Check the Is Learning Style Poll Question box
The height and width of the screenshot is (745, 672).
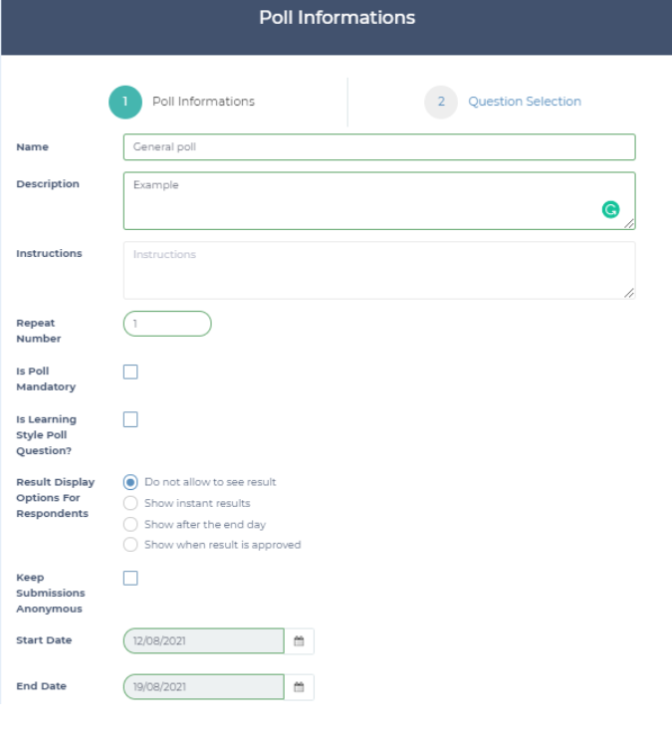[x=130, y=419]
